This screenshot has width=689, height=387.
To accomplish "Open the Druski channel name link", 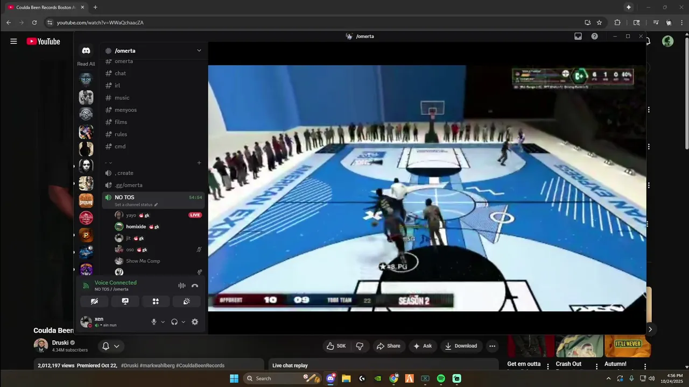I will 60,343.
